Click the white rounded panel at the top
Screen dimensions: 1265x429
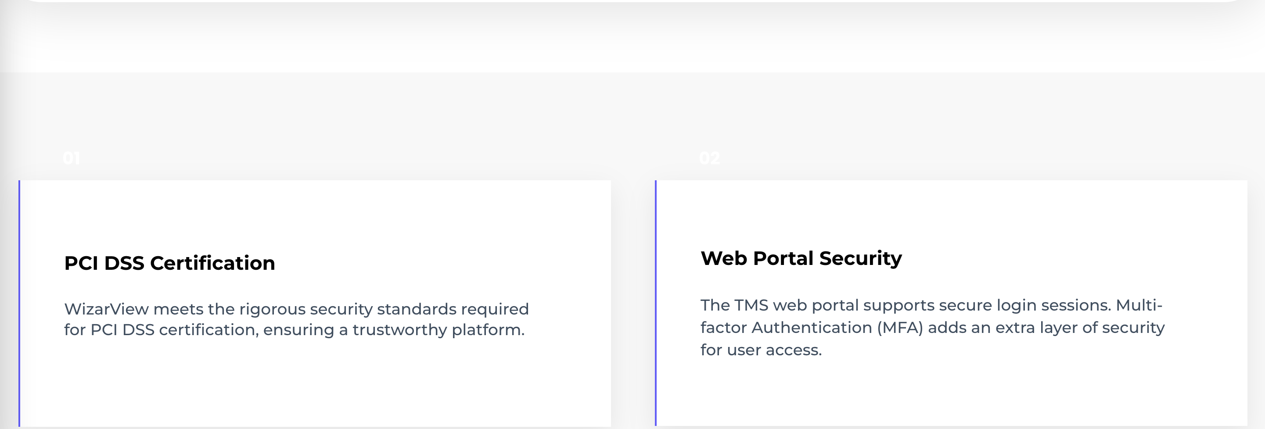[632, 34]
